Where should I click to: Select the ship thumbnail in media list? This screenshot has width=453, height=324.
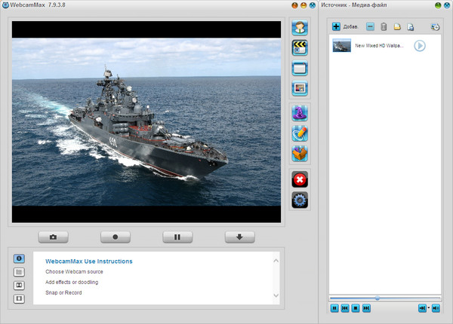click(x=341, y=46)
